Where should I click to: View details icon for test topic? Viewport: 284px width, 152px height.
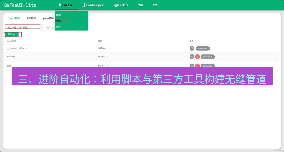(192, 65)
